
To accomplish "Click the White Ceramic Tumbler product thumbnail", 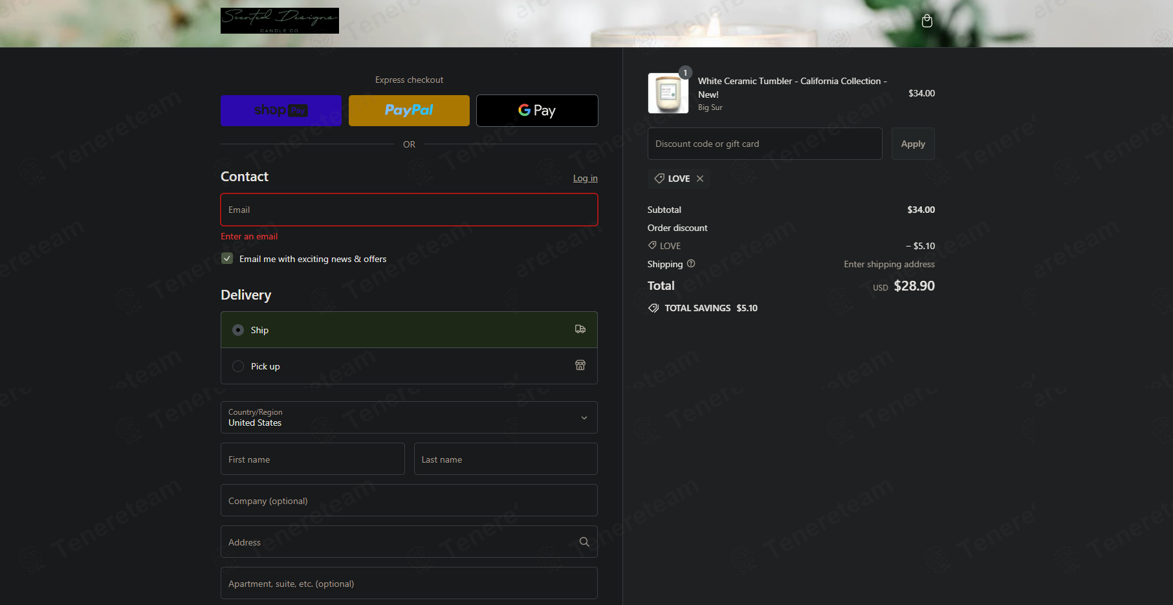I will (x=668, y=93).
